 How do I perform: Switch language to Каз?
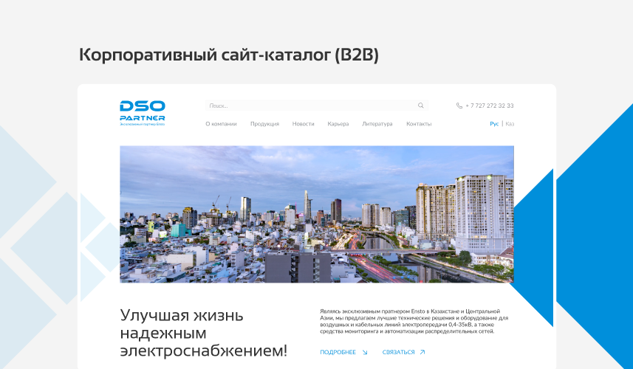[510, 124]
